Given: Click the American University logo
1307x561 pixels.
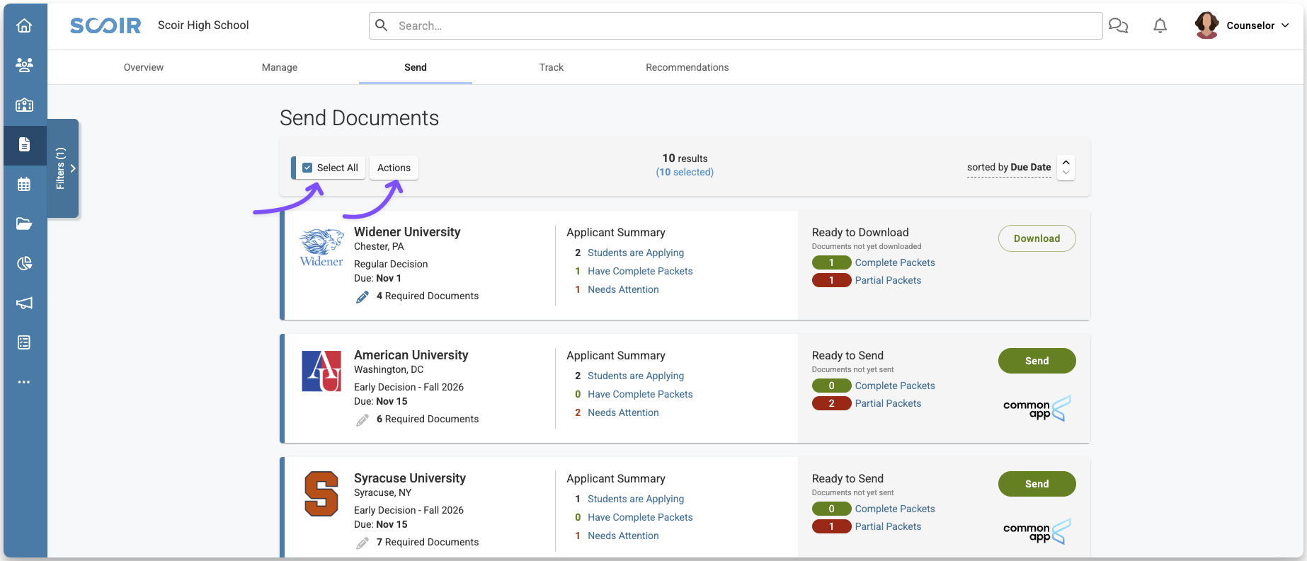Looking at the screenshot, I should pos(321,371).
